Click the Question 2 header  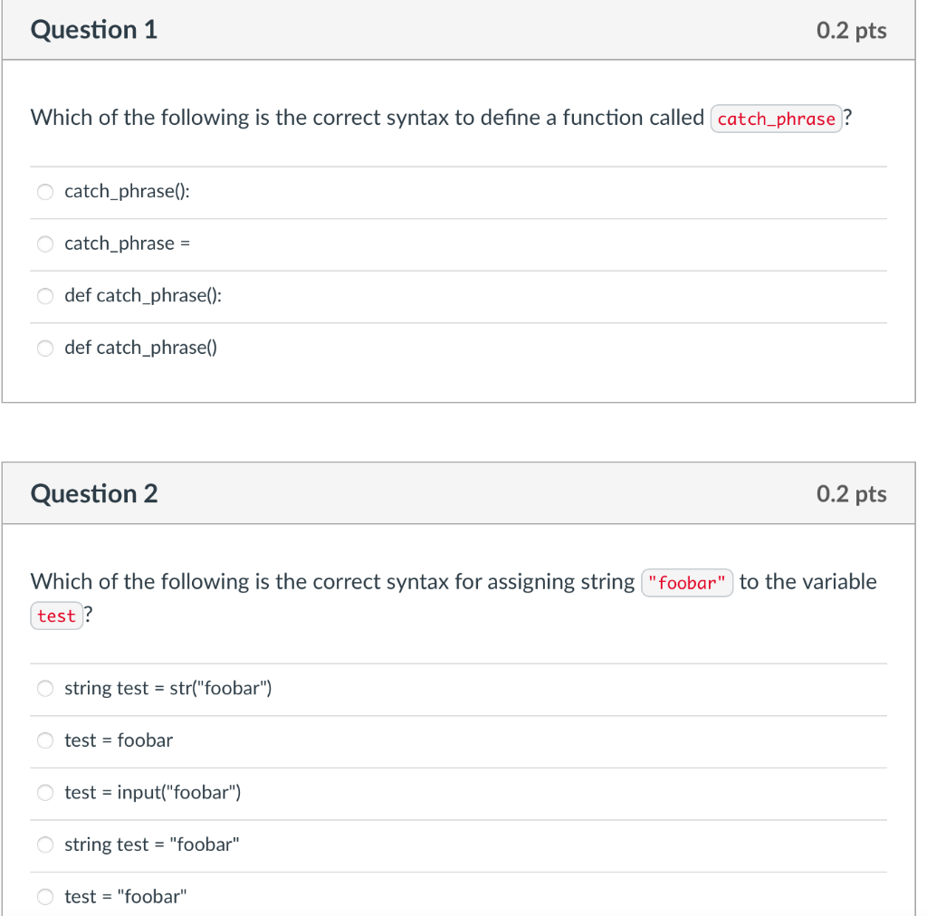click(93, 493)
